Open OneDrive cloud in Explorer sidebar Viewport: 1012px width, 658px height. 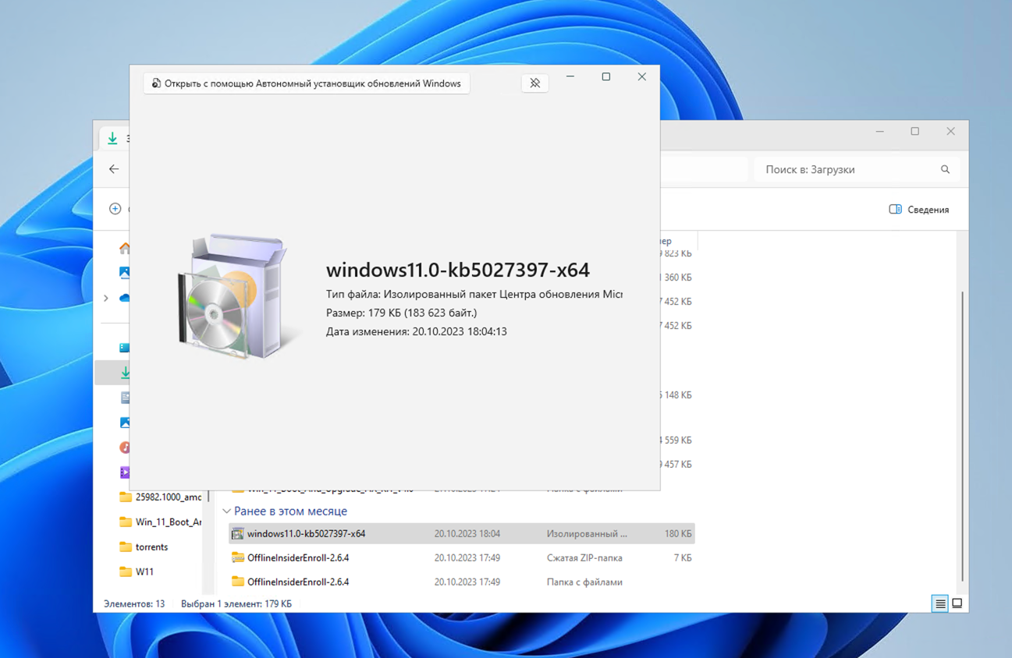(124, 298)
